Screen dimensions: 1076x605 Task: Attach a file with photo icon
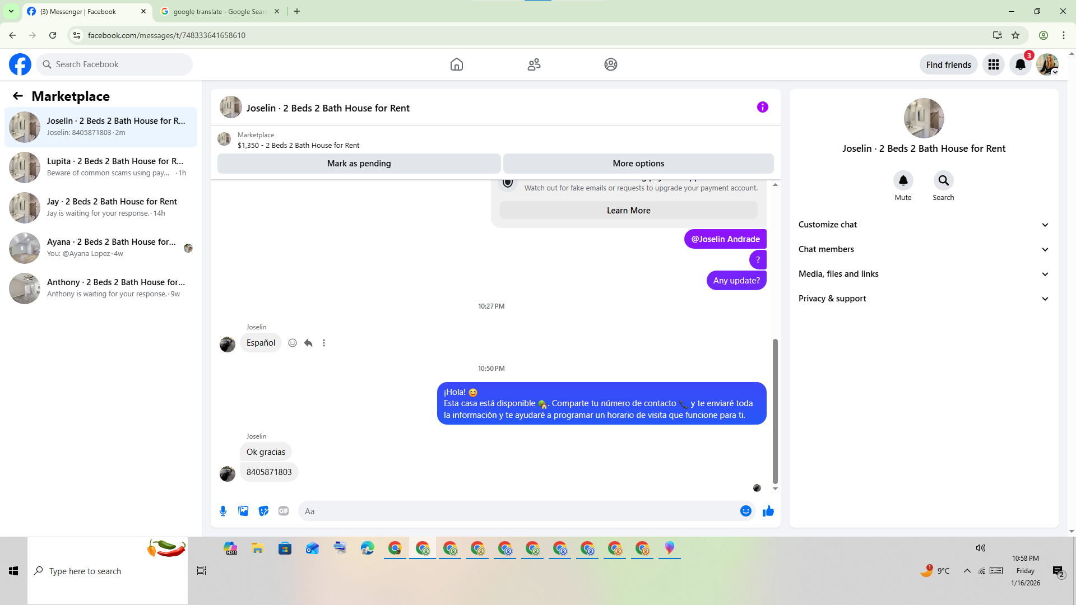click(243, 511)
